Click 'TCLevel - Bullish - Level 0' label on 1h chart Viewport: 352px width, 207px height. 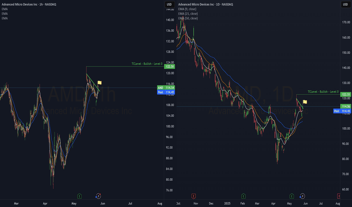(x=147, y=64)
